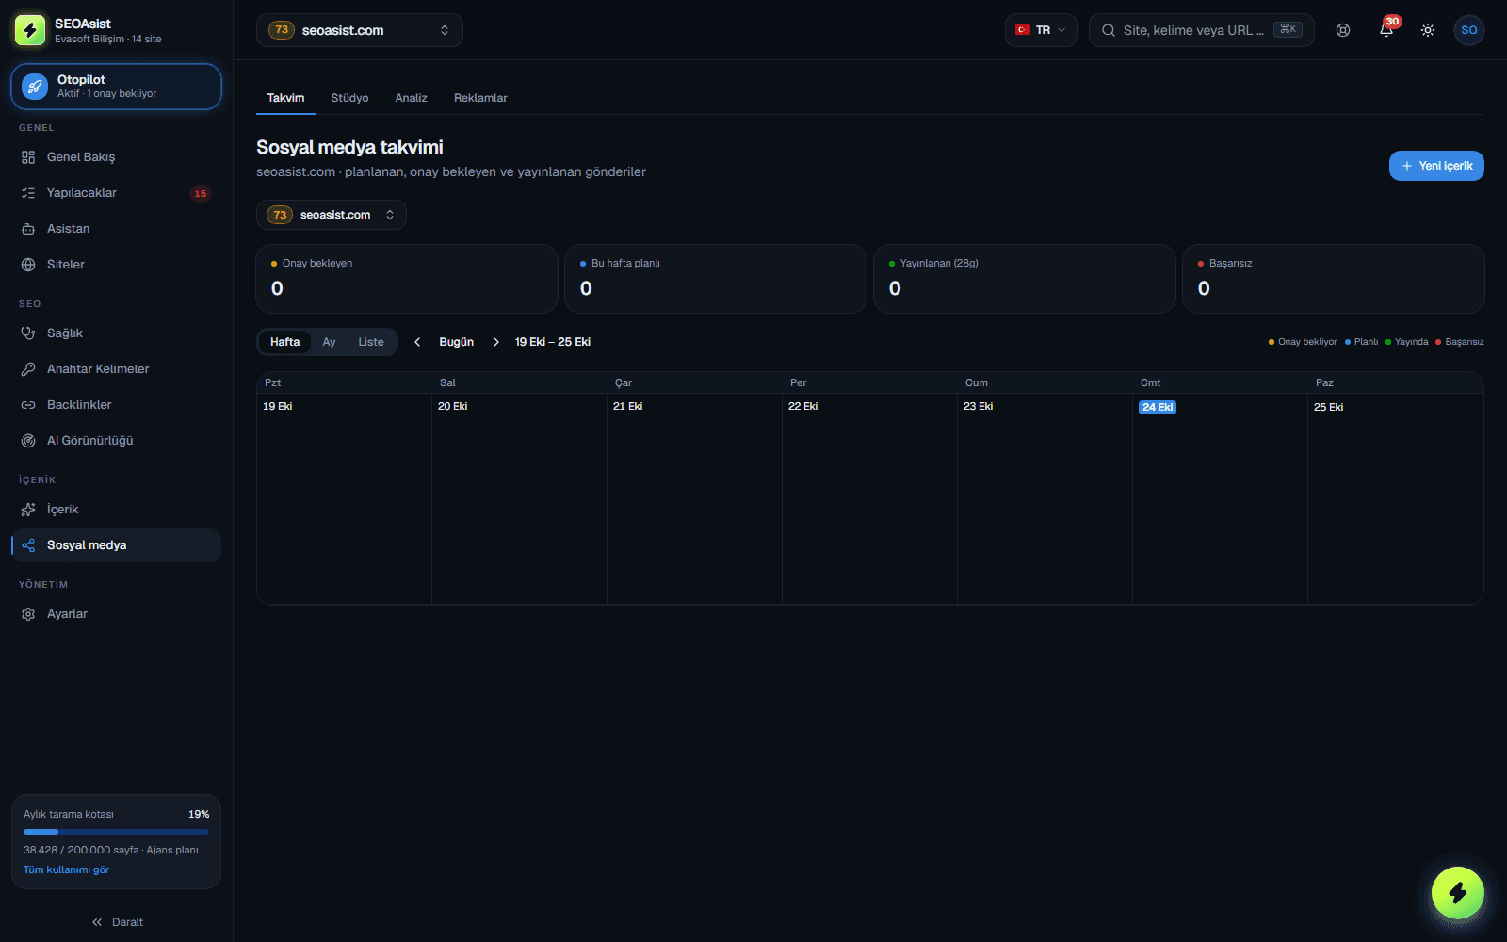This screenshot has height=942, width=1507.
Task: Click the Bugün button
Action: pyautogui.click(x=457, y=342)
